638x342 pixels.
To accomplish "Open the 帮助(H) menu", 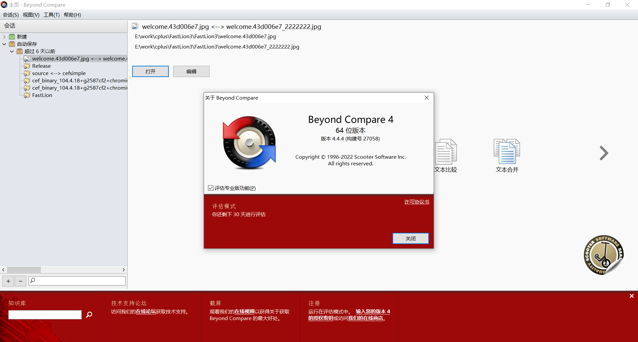I will click(x=72, y=15).
